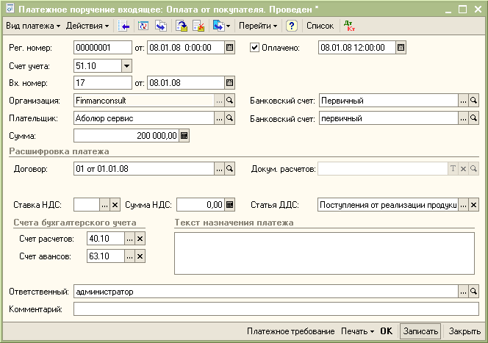Open calendar for Вх. номер date
The width and height of the screenshot is (488, 343).
pos(230,83)
